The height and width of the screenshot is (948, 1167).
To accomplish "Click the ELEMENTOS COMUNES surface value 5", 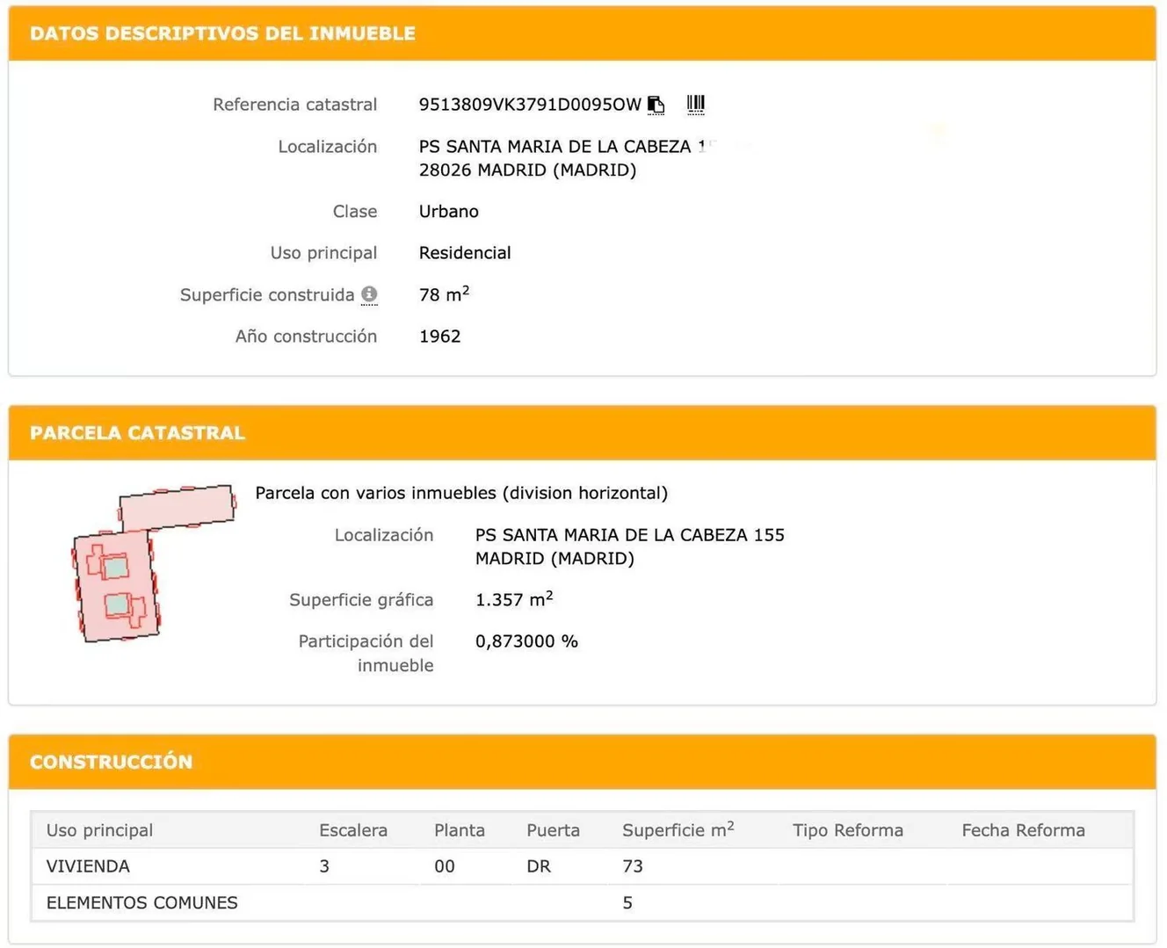I will pyautogui.click(x=627, y=903).
